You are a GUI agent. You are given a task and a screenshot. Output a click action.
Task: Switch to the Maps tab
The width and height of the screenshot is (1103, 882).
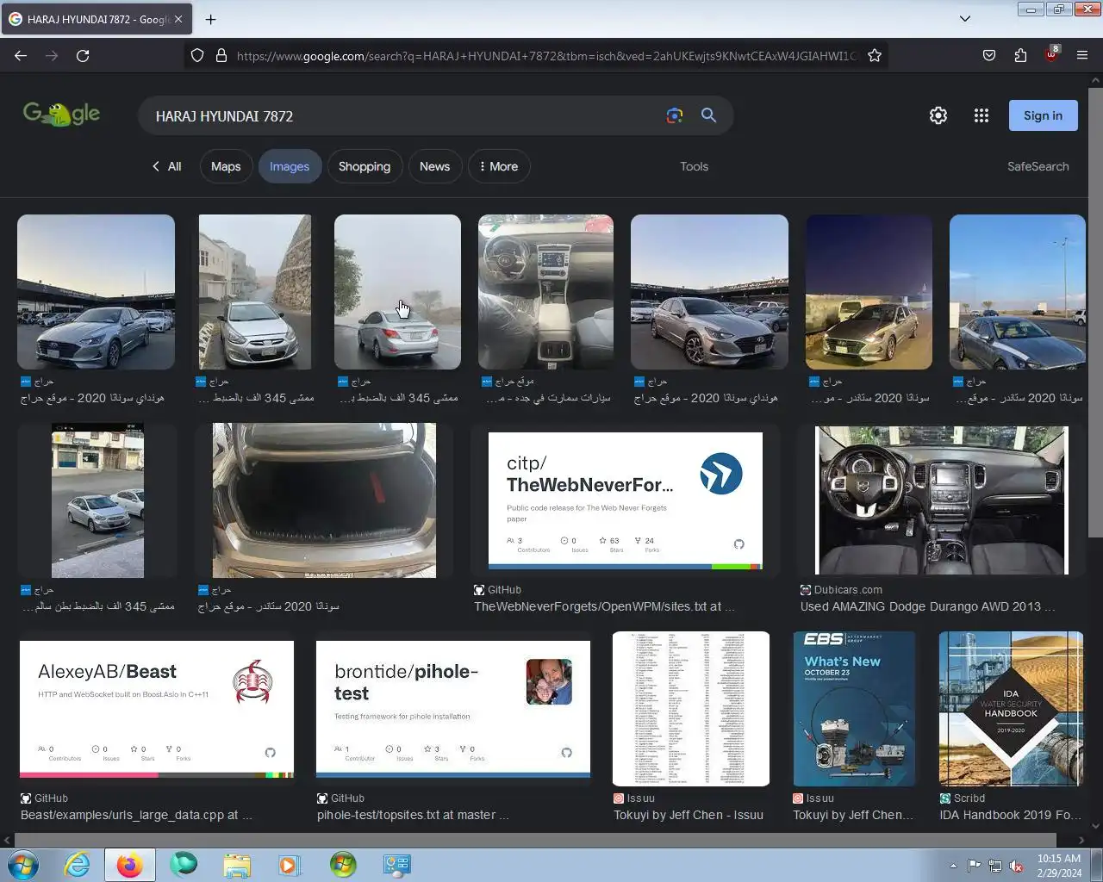click(x=226, y=166)
